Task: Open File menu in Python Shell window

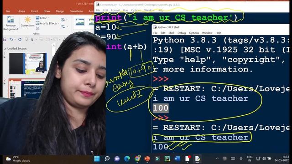Action: 155,33
